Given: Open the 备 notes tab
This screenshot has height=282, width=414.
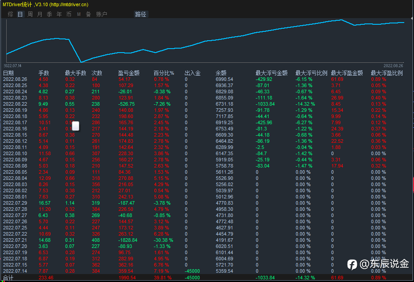Looking at the screenshot, I should point(89,14).
